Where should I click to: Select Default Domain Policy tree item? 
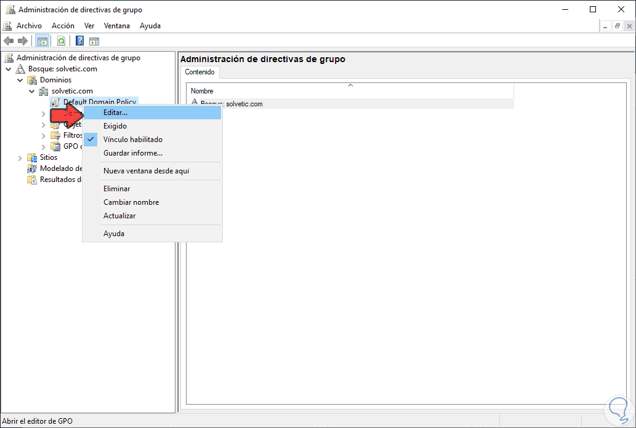[100, 101]
